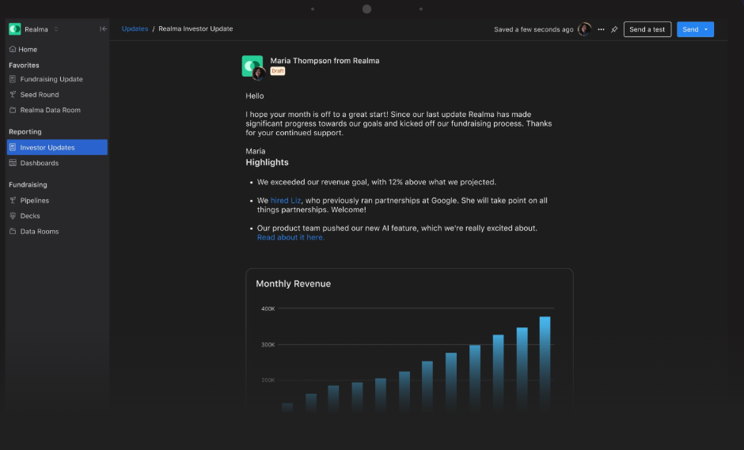Click the tallest bar in Monthly Revenue chart
Viewport: 744px width, 450px height.
click(545, 364)
